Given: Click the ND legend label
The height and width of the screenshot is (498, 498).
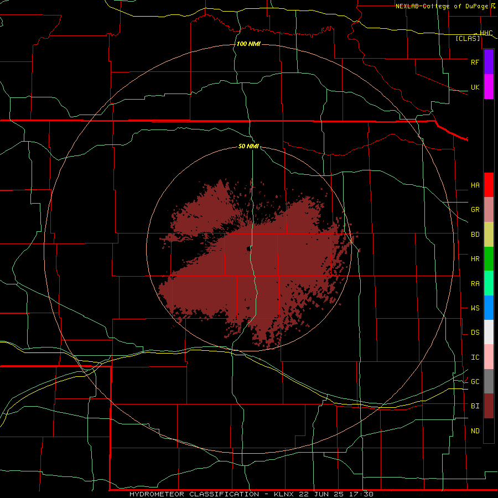Looking at the screenshot, I should (x=475, y=431).
